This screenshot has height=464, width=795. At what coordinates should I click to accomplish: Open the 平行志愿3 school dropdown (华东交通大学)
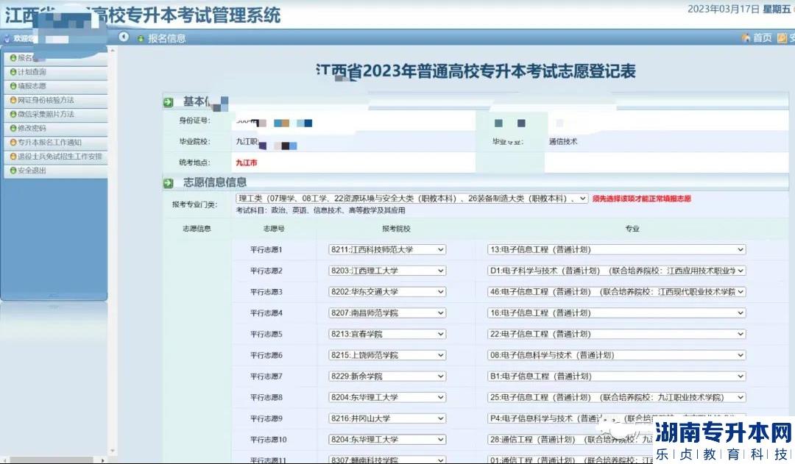(x=387, y=292)
